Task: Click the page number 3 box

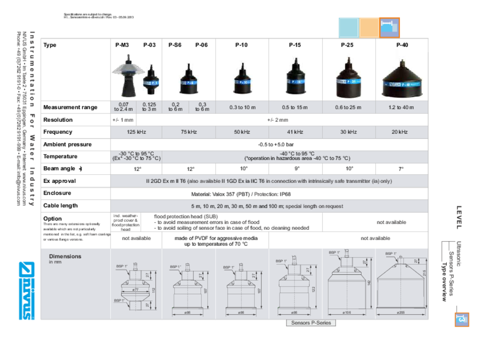Action: (x=461, y=320)
